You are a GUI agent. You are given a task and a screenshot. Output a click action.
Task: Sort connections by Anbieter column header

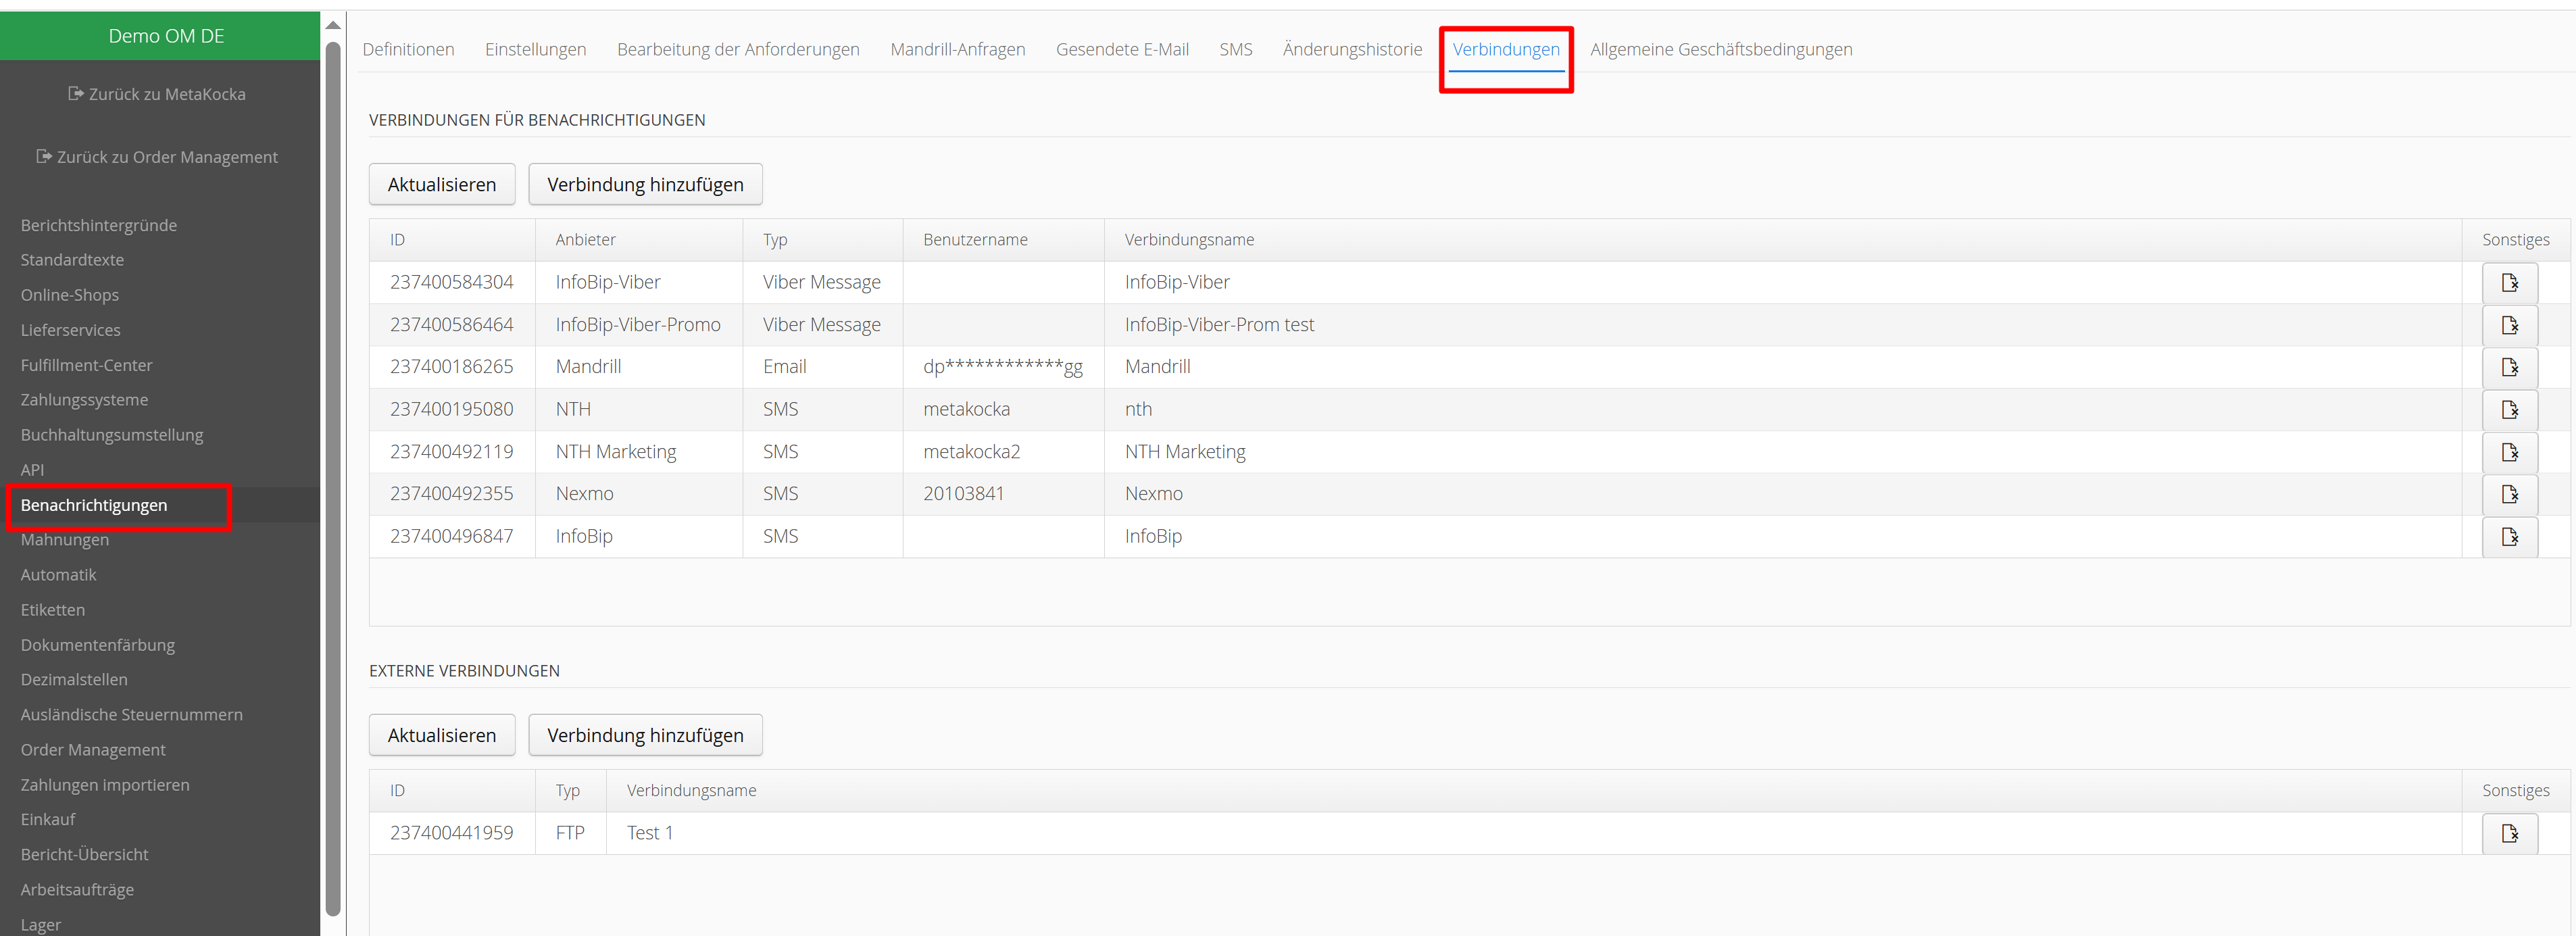click(585, 240)
